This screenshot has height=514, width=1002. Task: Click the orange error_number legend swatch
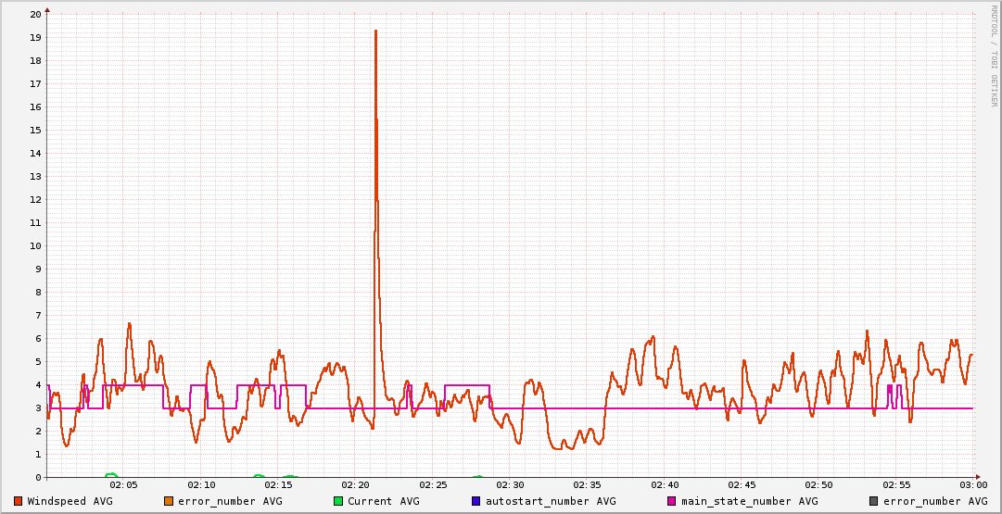169,501
